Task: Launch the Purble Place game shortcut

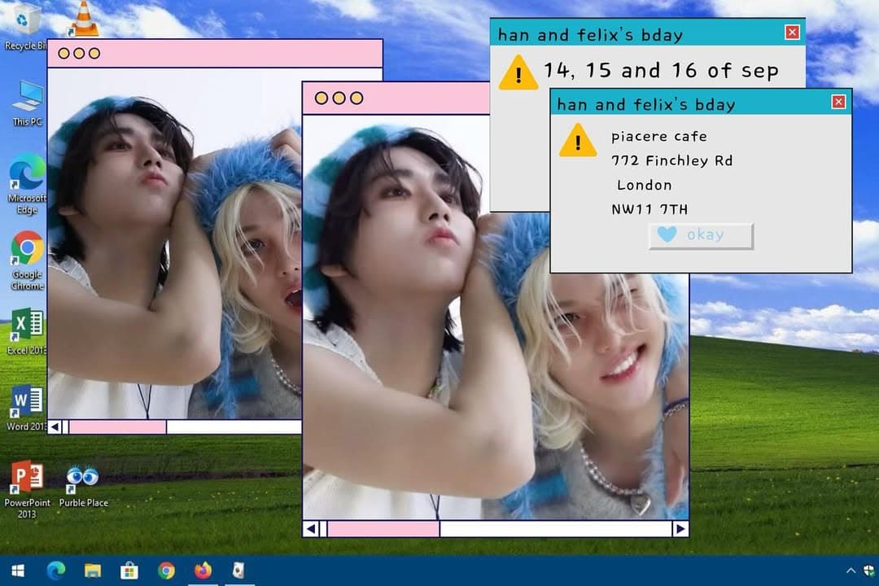Action: point(83,486)
